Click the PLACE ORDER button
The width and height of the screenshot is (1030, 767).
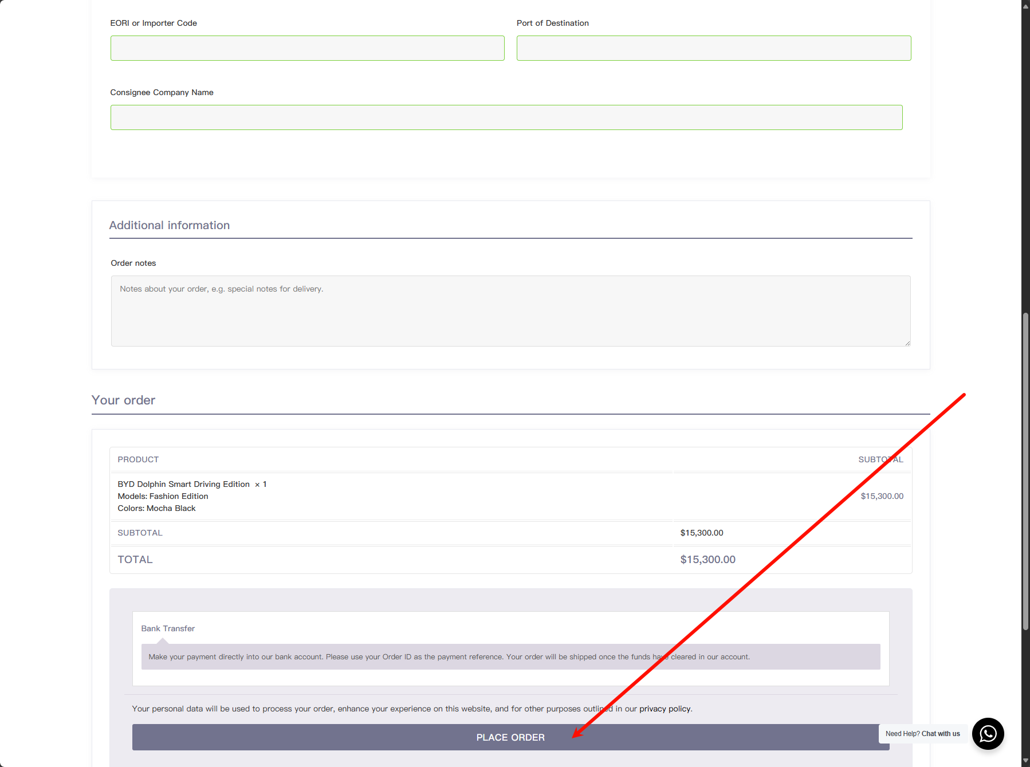pyautogui.click(x=510, y=737)
